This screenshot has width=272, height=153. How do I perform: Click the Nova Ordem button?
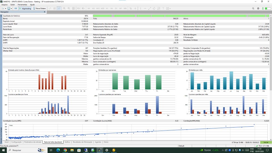pyautogui.click(x=39, y=8)
